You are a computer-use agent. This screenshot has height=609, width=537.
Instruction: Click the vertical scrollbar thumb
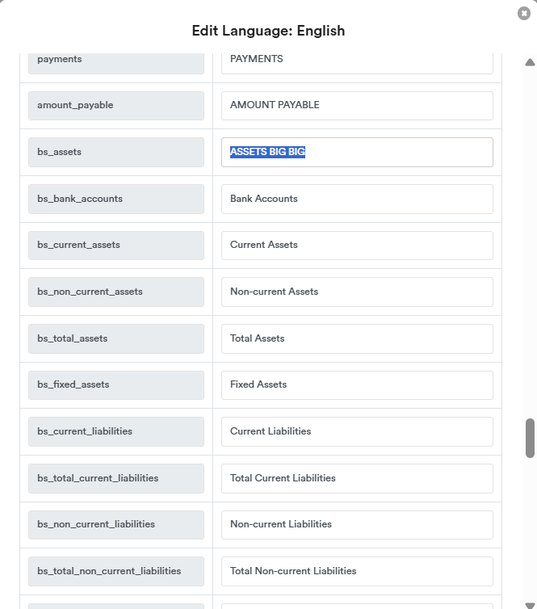530,438
